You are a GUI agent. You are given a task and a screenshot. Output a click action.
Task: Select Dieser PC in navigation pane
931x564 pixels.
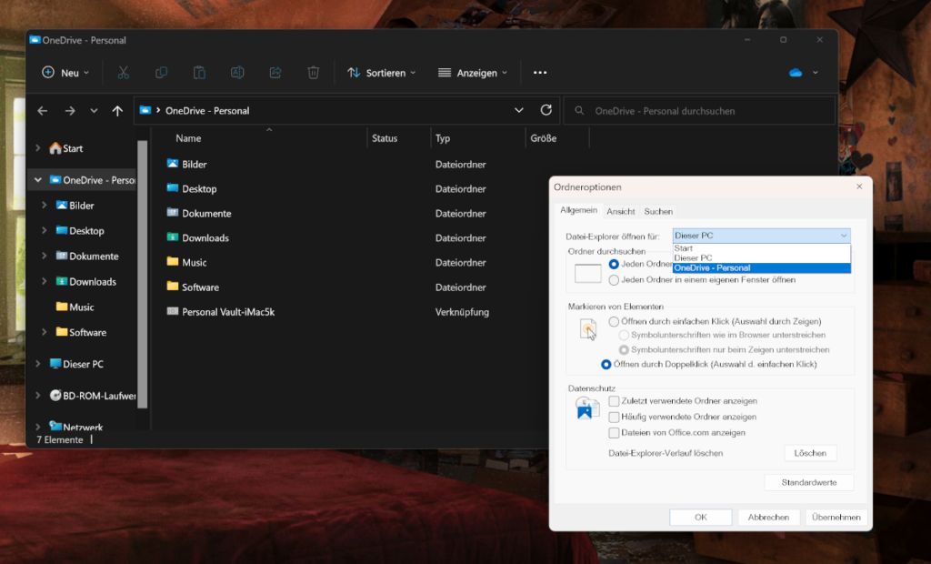[x=76, y=364]
